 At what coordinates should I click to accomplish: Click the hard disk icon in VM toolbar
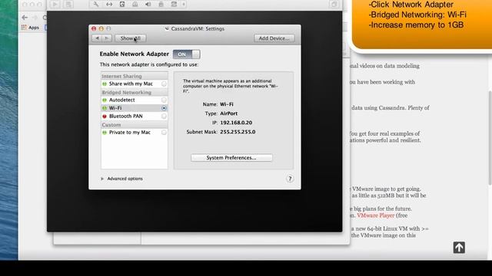click(x=122, y=4)
